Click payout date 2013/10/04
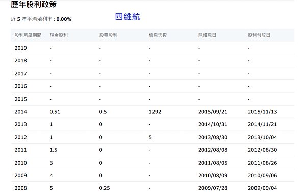This screenshot has height=192, width=306. pos(263,137)
